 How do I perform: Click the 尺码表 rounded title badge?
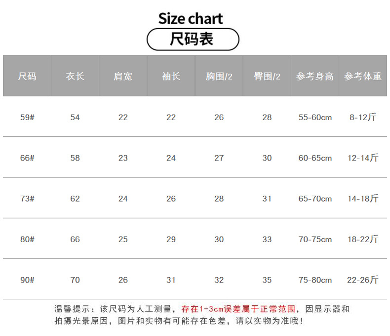(x=193, y=39)
